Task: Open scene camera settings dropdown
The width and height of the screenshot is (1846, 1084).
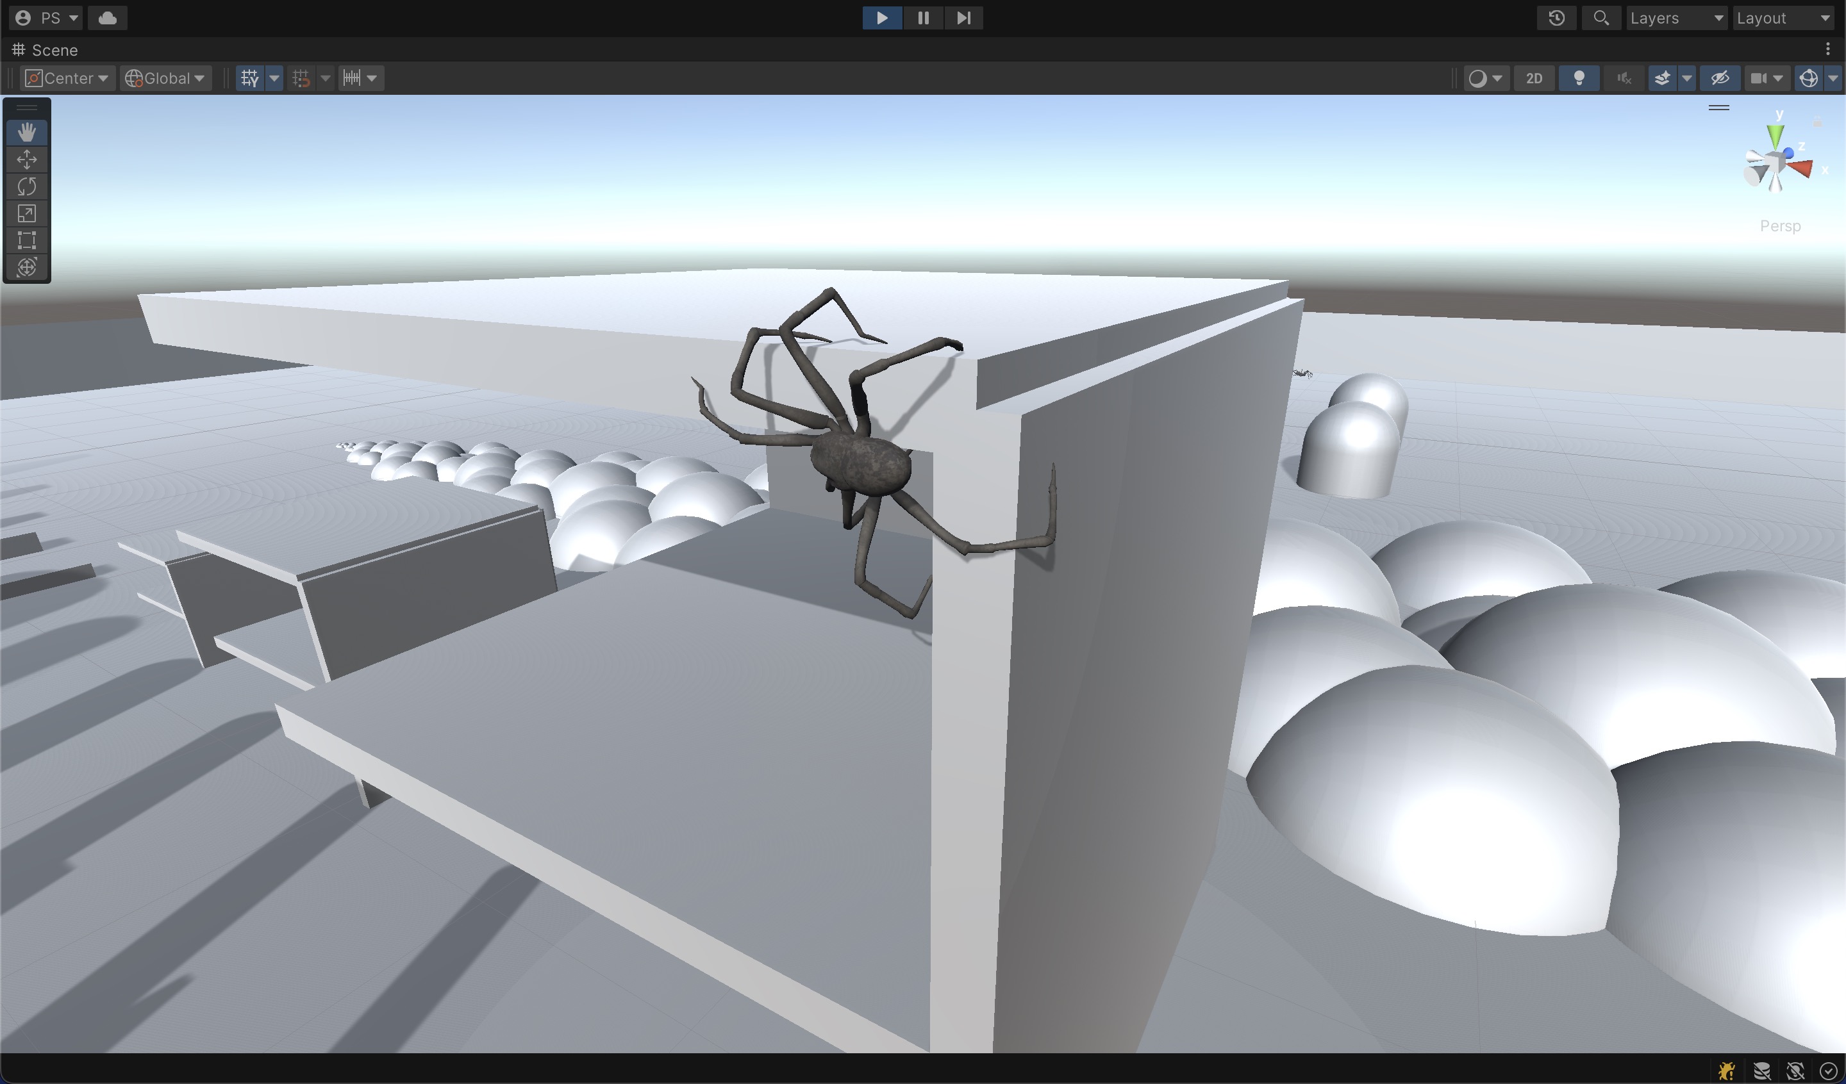Action: click(x=1768, y=78)
